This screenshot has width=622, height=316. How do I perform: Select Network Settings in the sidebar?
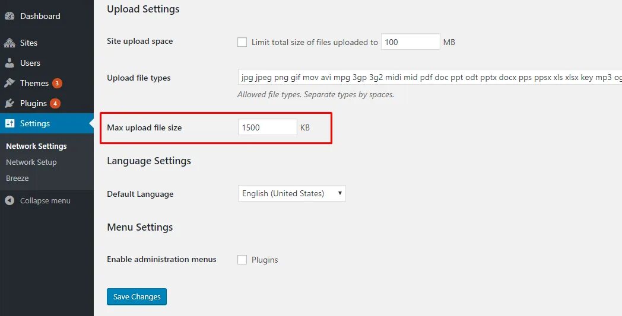coord(36,146)
